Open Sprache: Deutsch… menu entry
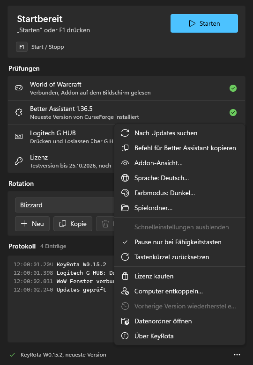This screenshot has height=365, width=253. [179, 178]
